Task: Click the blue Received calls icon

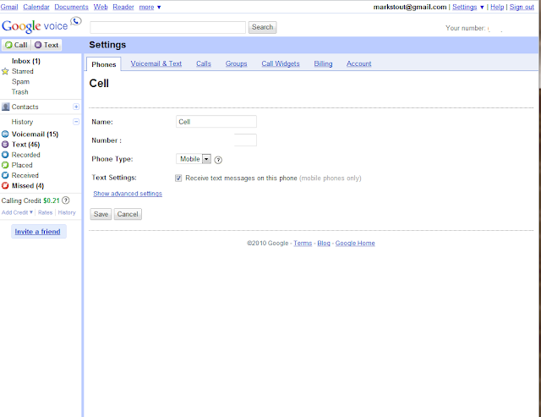Action: tap(5, 175)
